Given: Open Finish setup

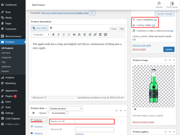Looking at the screenshot, I should click(x=172, y=5).
